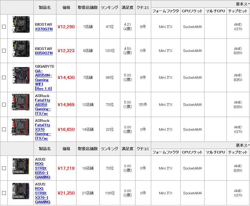Click the BIOSTAR X370GTN motherboard thumbnail
250x206 pixels.
pyautogui.click(x=21, y=24)
